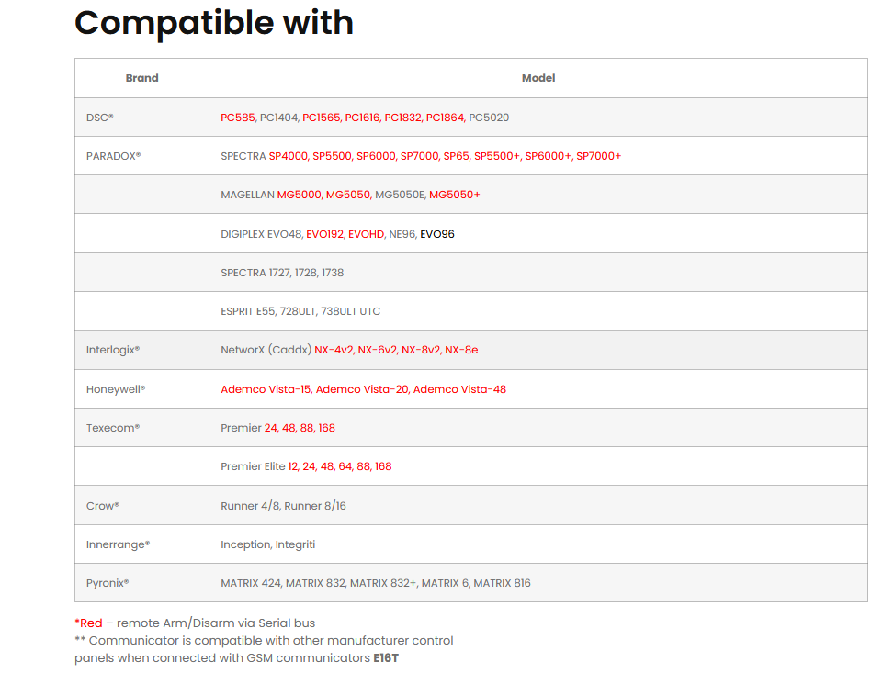Image resolution: width=894 pixels, height=673 pixels.
Task: Click the PC5020 model text
Action: pyautogui.click(x=489, y=118)
